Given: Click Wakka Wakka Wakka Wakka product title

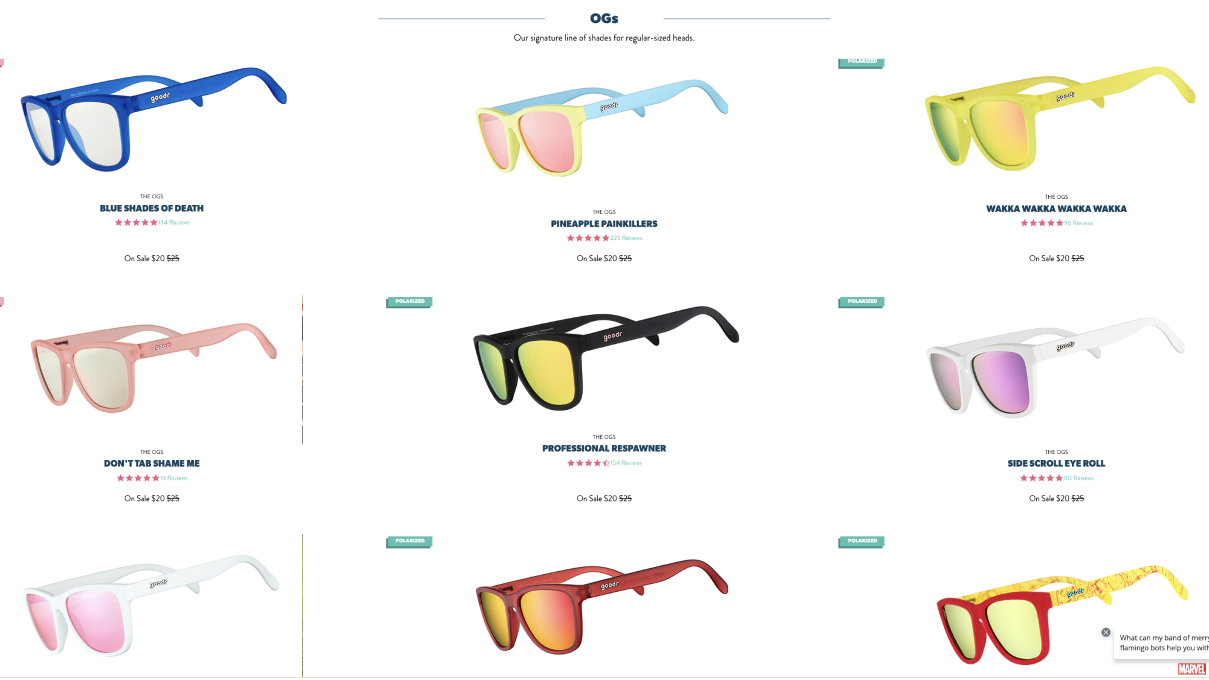Looking at the screenshot, I should pyautogui.click(x=1056, y=209).
